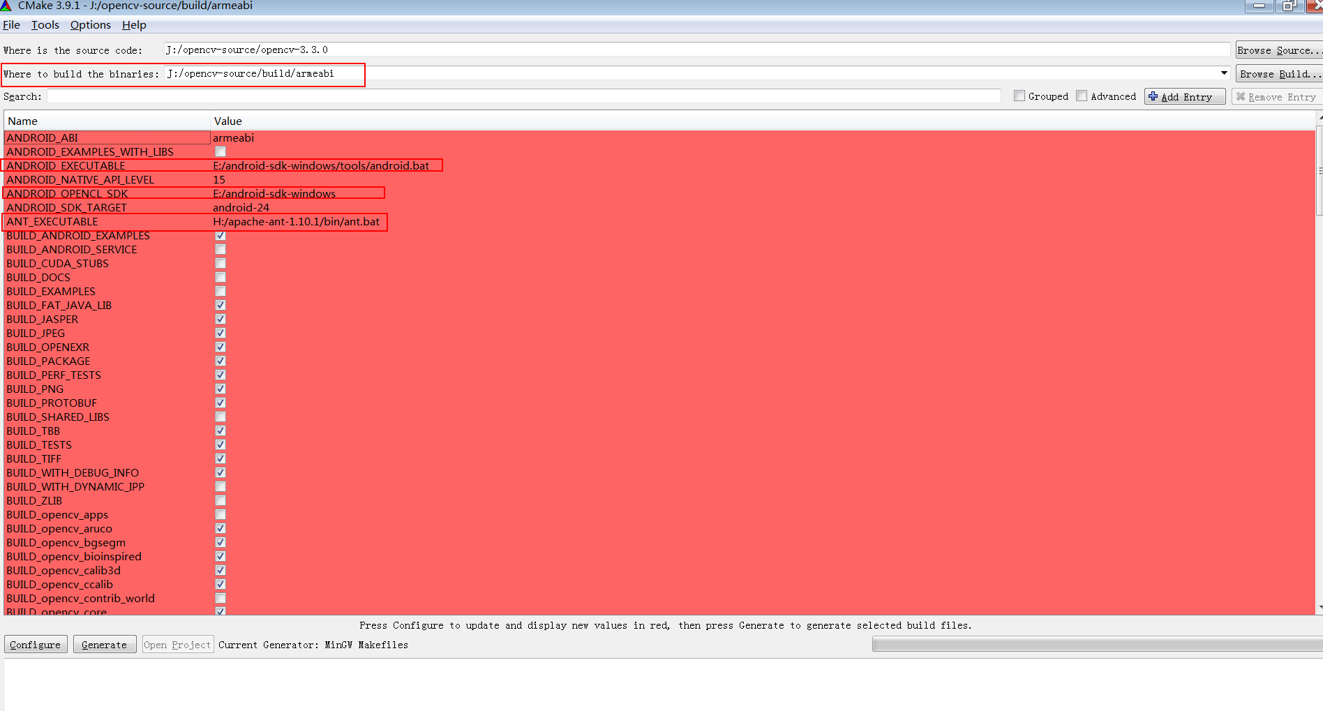This screenshot has height=711, width=1323.
Task: Click the Browse Source button
Action: tap(1279, 50)
